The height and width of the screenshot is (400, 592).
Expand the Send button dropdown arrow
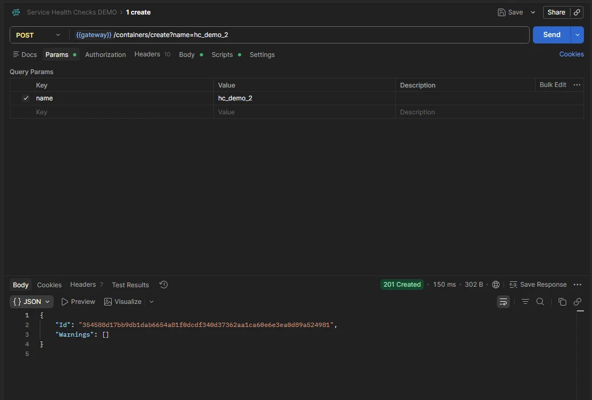[577, 35]
